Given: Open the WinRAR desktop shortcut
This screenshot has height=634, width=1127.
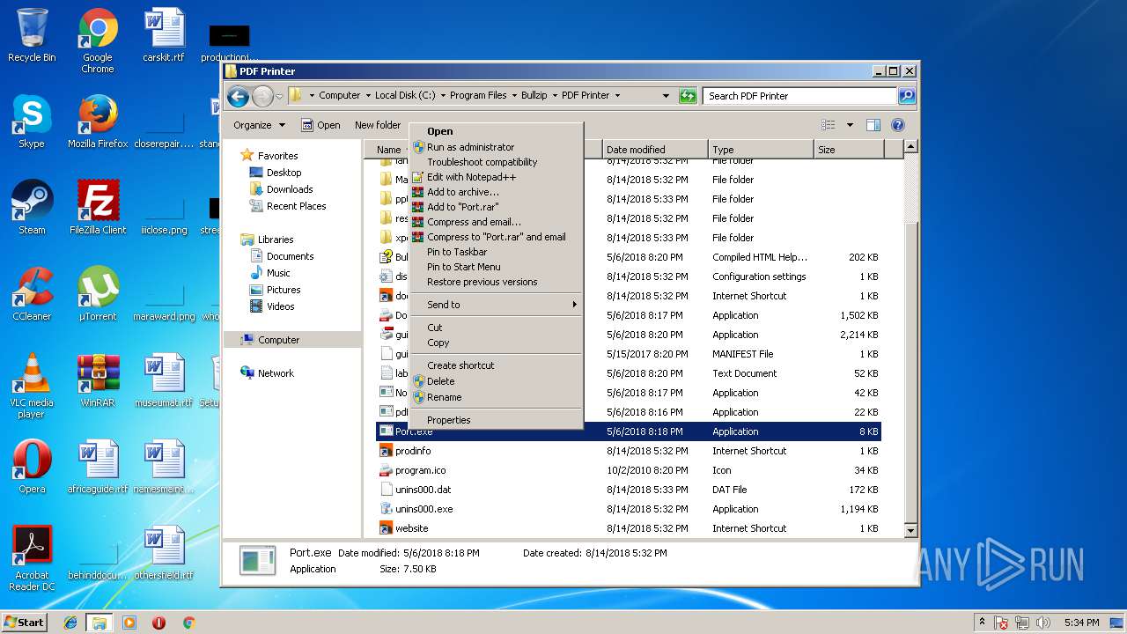Looking at the screenshot, I should point(98,380).
